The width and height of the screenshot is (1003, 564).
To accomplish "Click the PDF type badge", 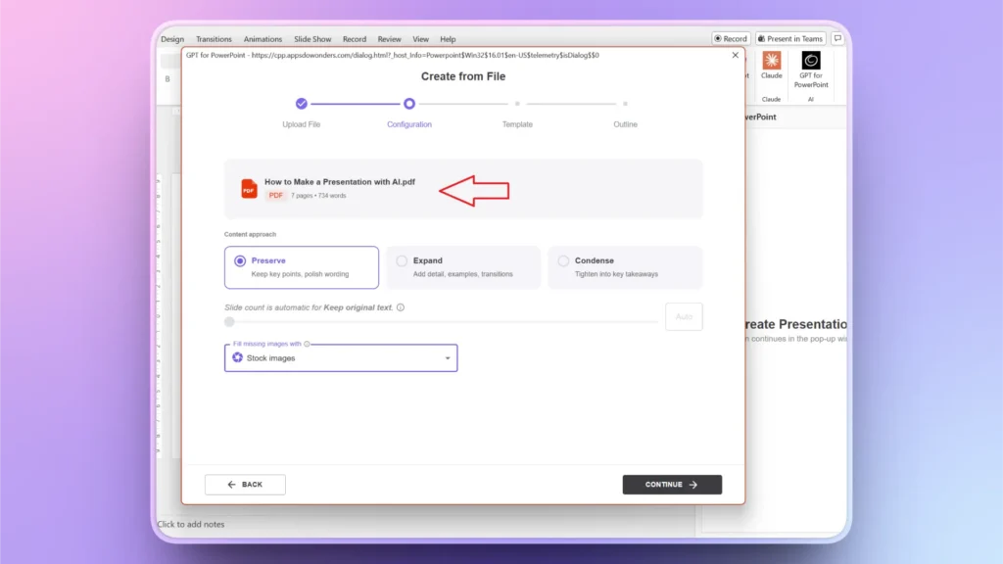I will pyautogui.click(x=275, y=196).
